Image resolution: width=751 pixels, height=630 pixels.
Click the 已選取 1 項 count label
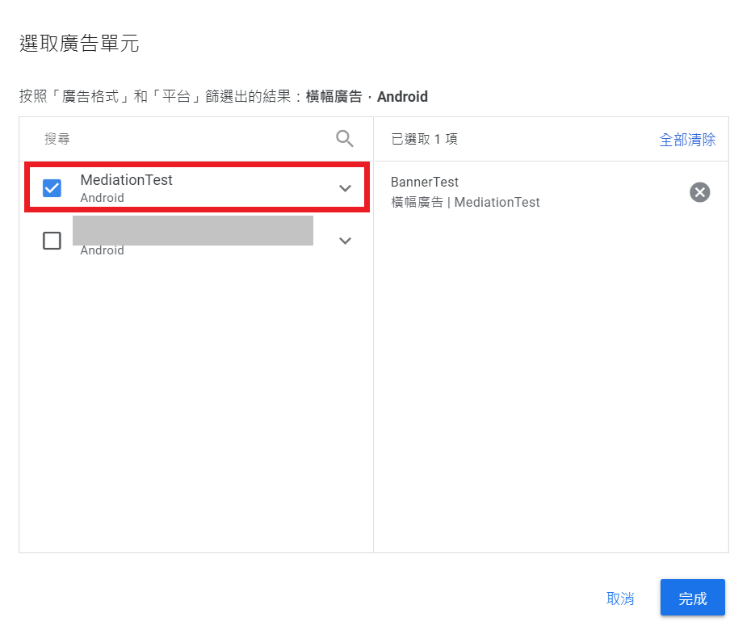[x=424, y=139]
